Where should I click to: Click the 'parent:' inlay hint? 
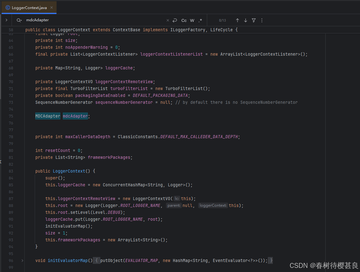174,205
